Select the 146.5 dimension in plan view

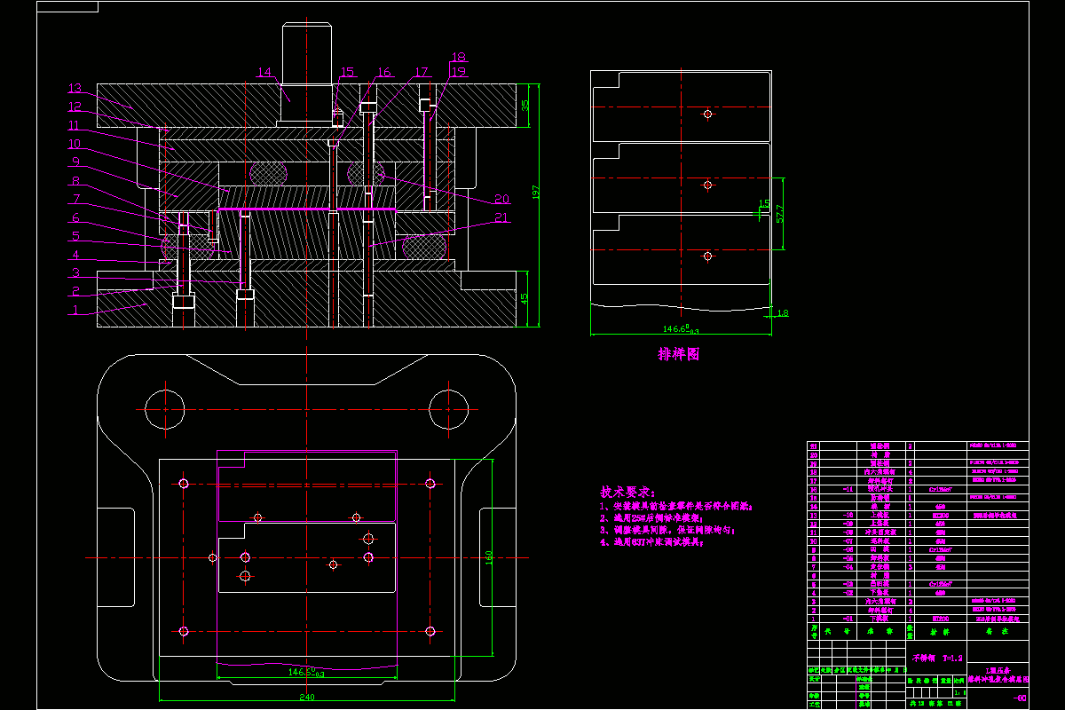pos(304,673)
